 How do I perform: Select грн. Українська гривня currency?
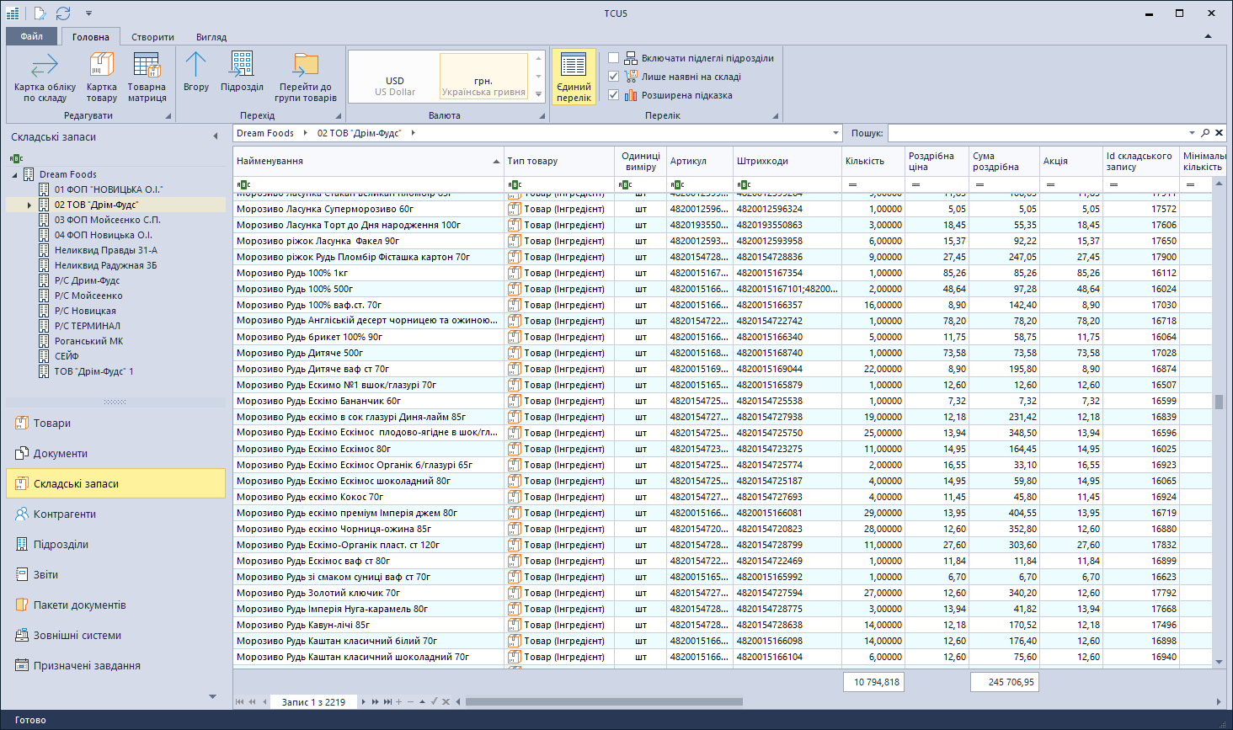coord(483,77)
